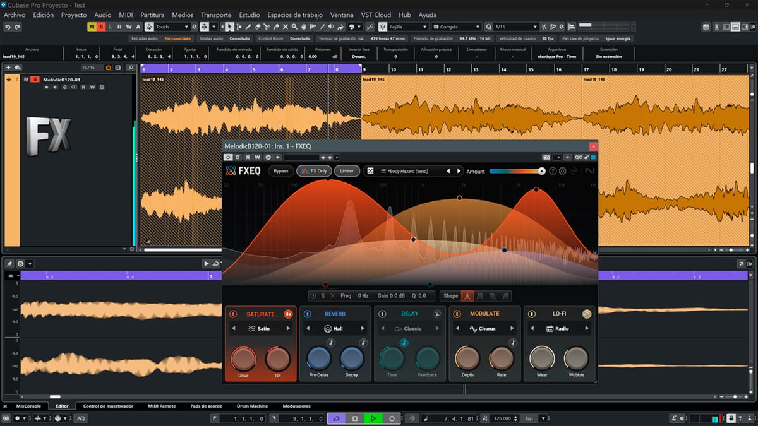This screenshot has height=426, width=758.
Task: Toggle the Saturate module power button
Action: pyautogui.click(x=232, y=314)
